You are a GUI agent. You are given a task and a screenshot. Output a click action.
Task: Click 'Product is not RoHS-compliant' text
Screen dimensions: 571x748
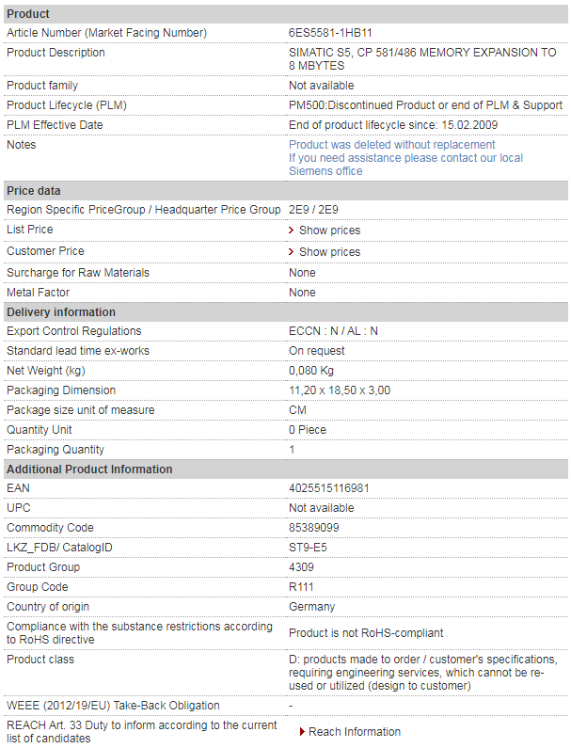click(x=366, y=633)
